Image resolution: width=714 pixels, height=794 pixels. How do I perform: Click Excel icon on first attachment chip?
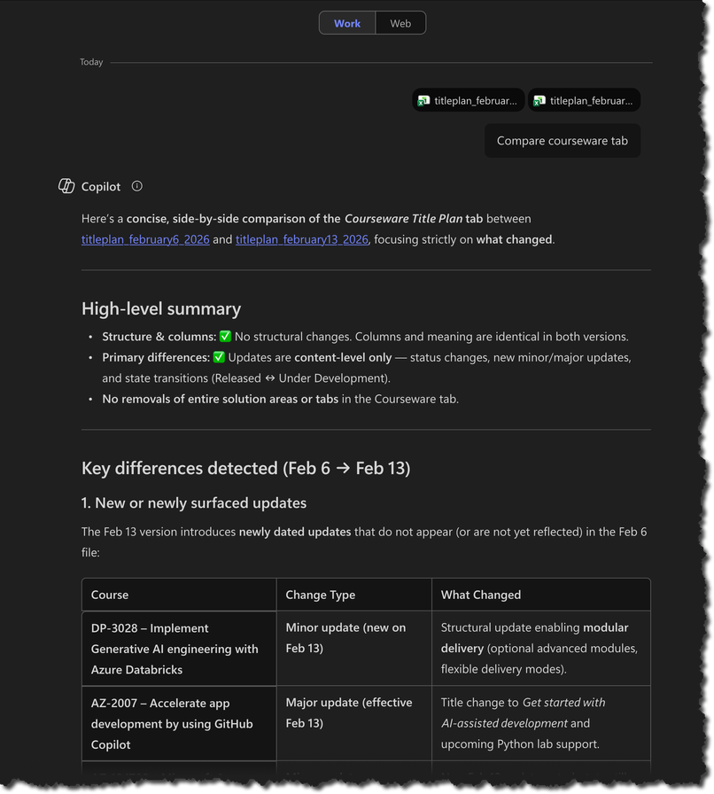tap(423, 101)
